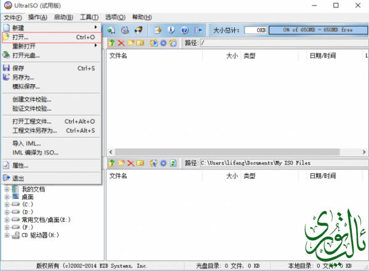Open 属性... from File menu
This screenshot has width=369, height=271.
coord(52,166)
